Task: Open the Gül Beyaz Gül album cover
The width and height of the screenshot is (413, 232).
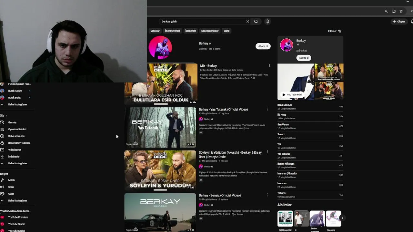Action: coord(285,218)
